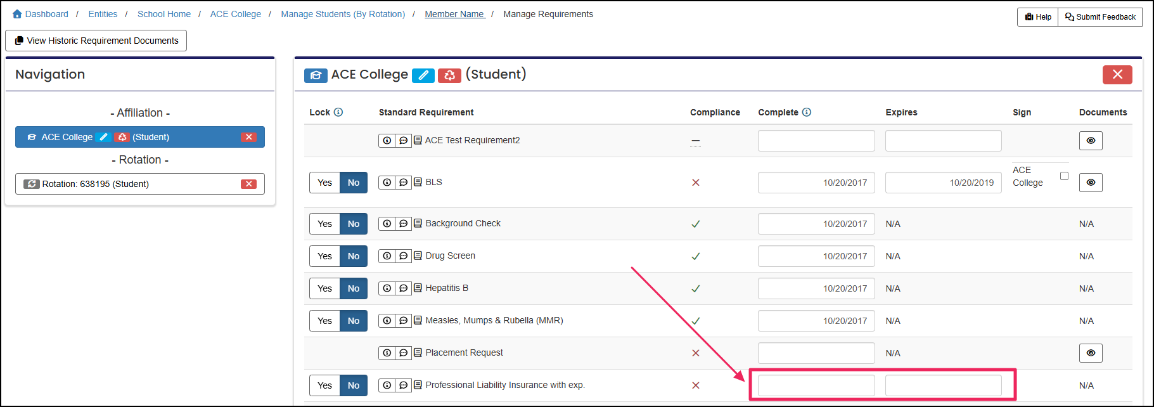The image size is (1154, 407).
Task: Open ACE College breadcrumb link
Action: [x=236, y=14]
